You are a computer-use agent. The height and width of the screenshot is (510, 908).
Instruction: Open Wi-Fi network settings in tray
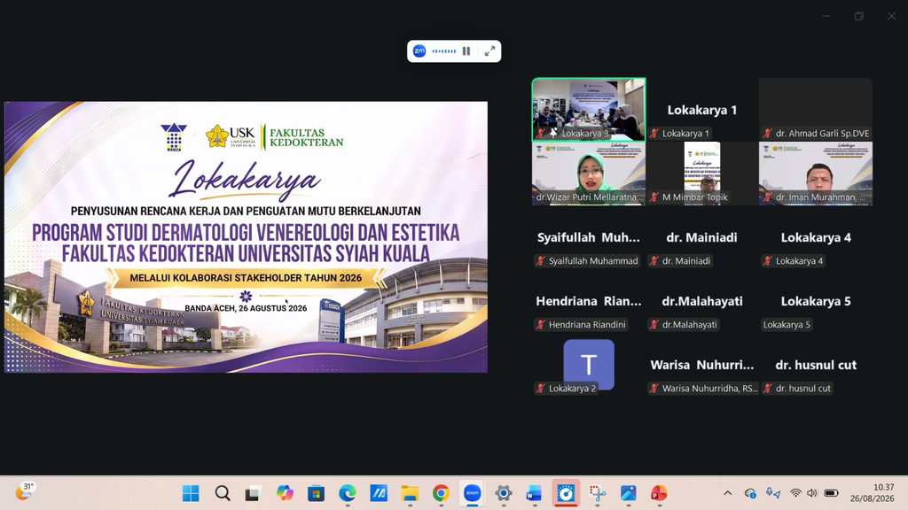coord(795,493)
